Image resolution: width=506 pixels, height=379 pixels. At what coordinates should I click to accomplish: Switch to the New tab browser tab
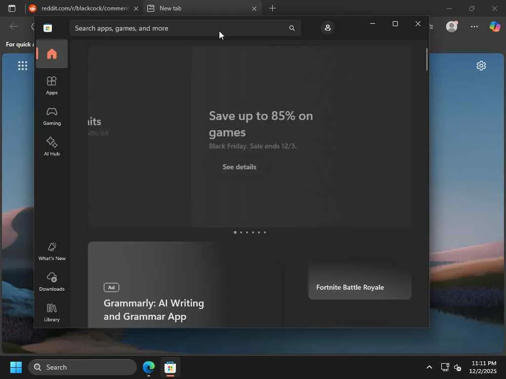tap(202, 8)
